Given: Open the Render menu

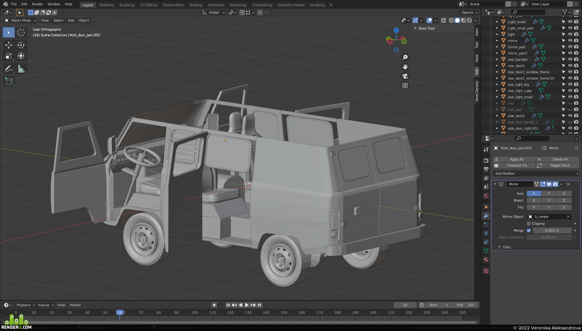Looking at the screenshot, I should [37, 4].
